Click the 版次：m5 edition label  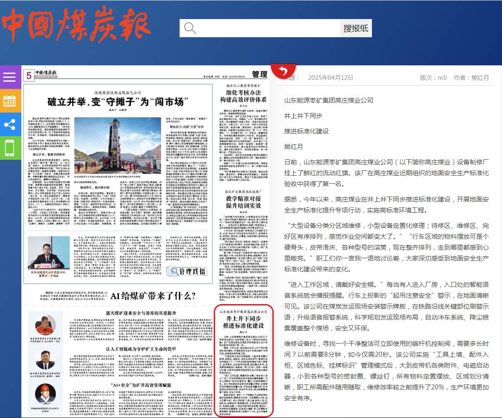point(433,78)
